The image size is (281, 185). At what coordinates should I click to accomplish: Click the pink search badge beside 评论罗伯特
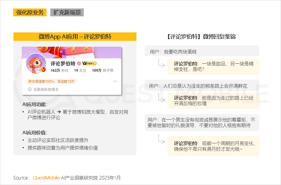[79, 63]
